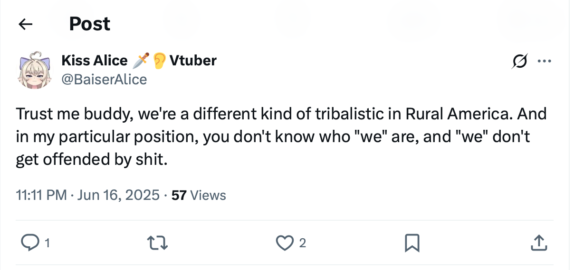This screenshot has width=574, height=270.
Task: Click the dagger emoji beside the name
Action: point(141,61)
